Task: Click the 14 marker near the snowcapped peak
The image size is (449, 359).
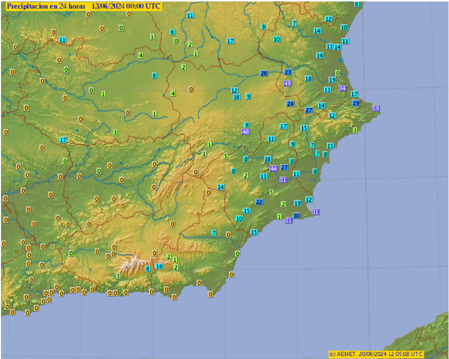Action: [159, 266]
